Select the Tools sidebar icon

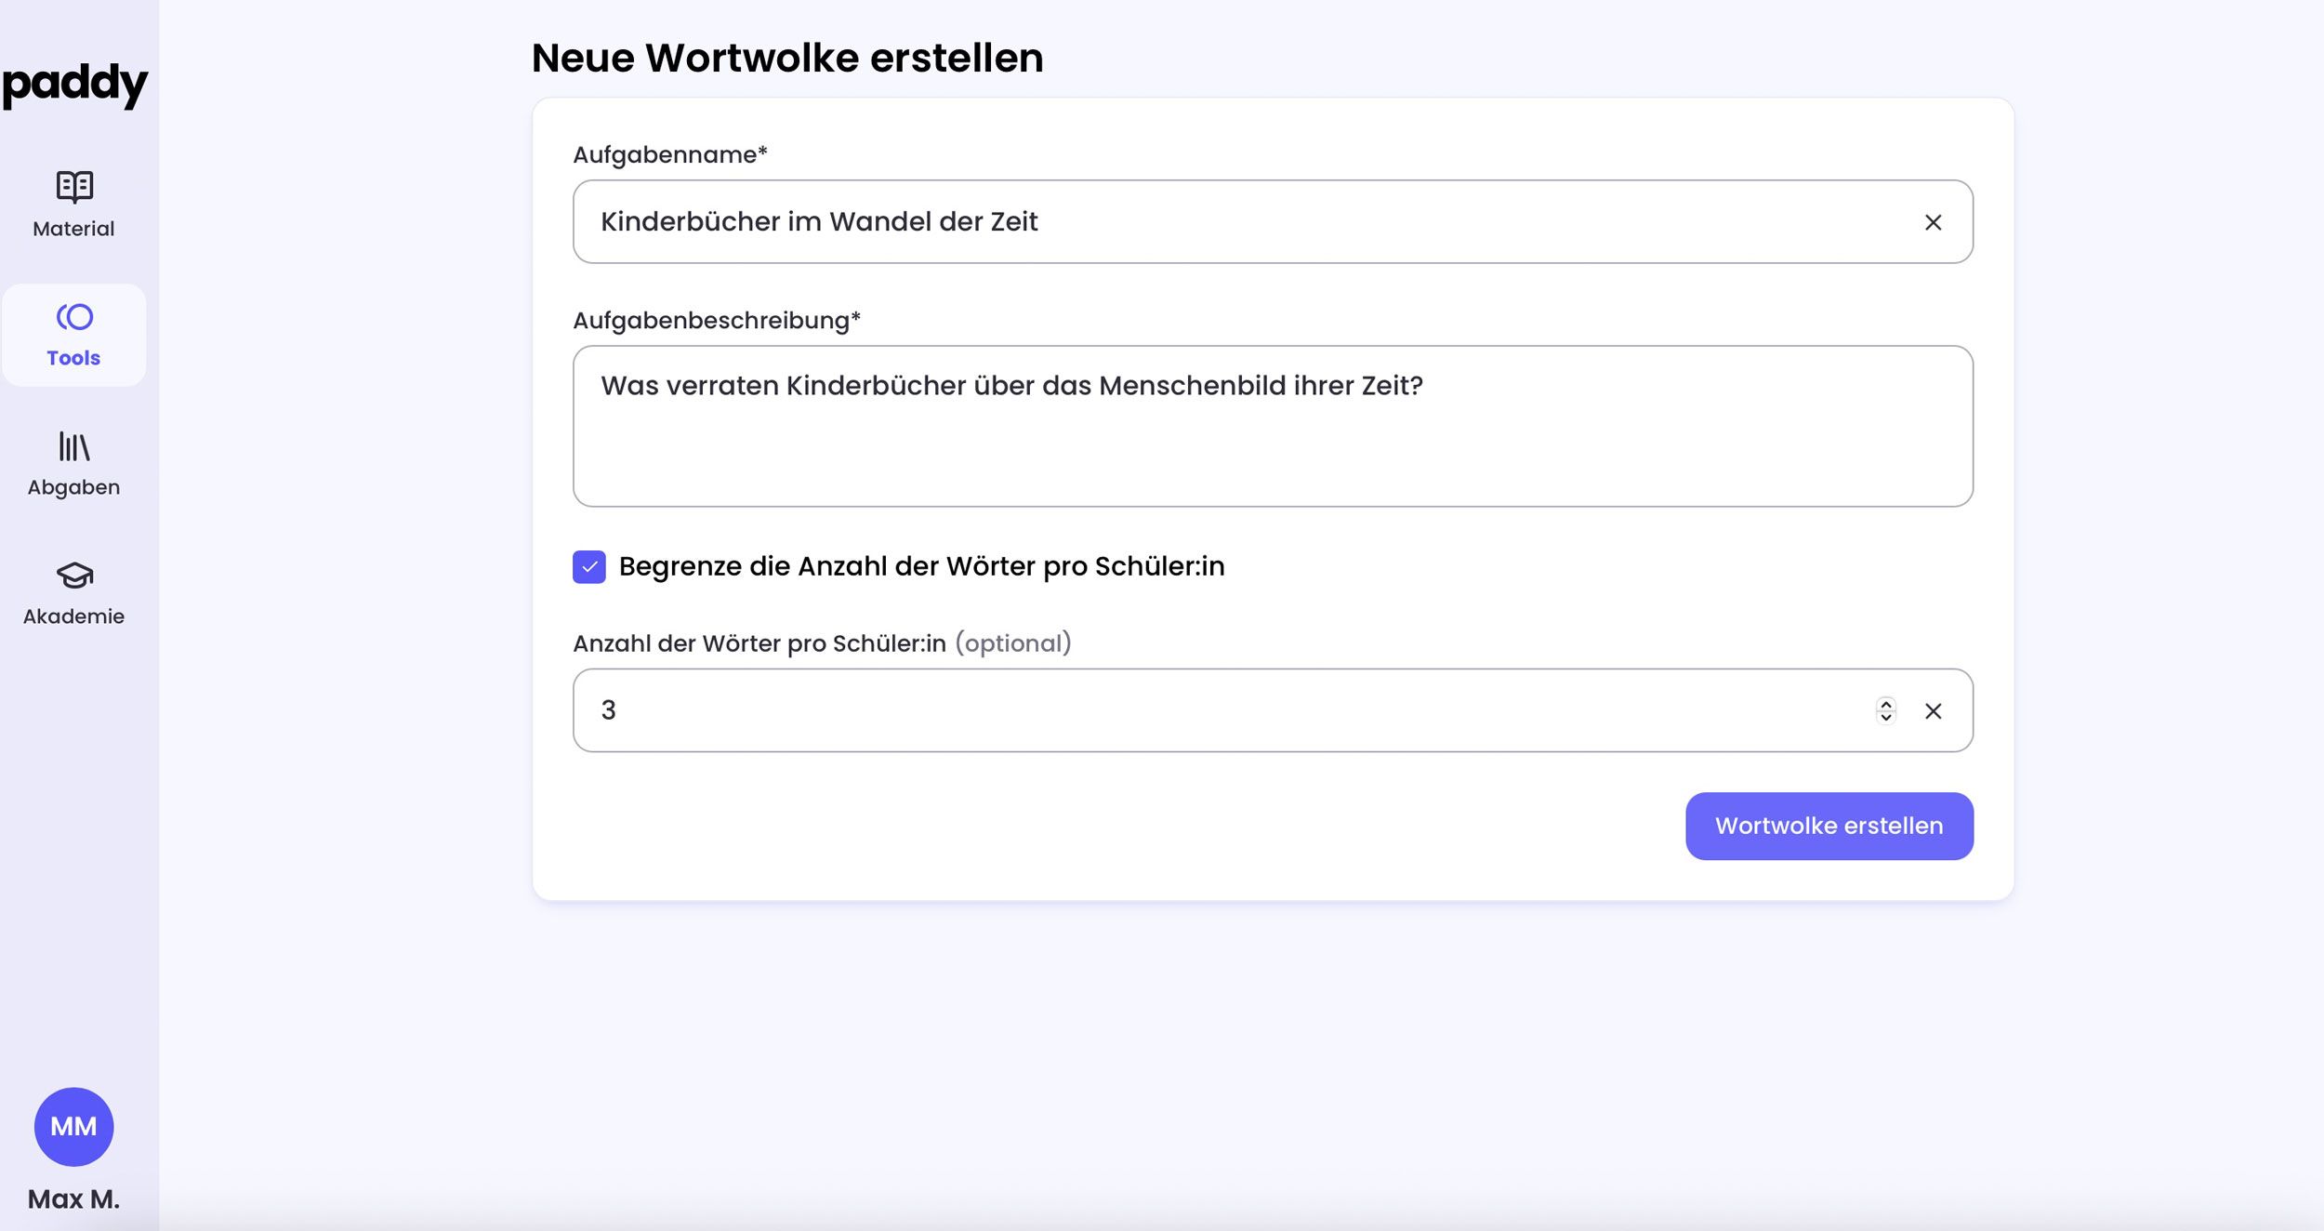pyautogui.click(x=74, y=317)
